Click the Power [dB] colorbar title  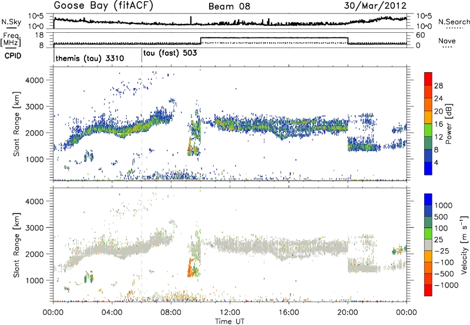pos(448,124)
